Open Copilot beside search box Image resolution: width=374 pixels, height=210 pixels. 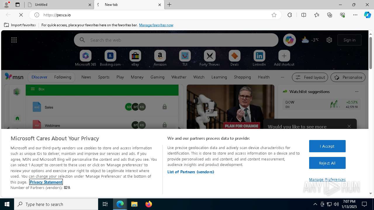[290, 40]
